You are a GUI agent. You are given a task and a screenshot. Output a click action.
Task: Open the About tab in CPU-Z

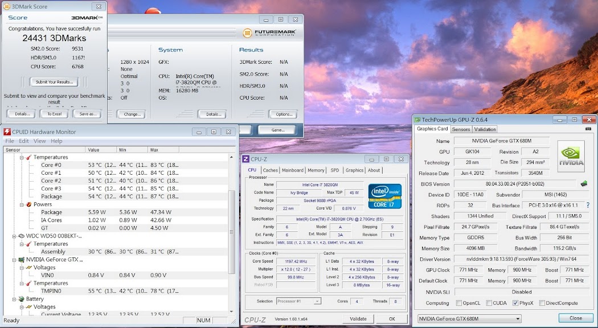click(x=374, y=170)
